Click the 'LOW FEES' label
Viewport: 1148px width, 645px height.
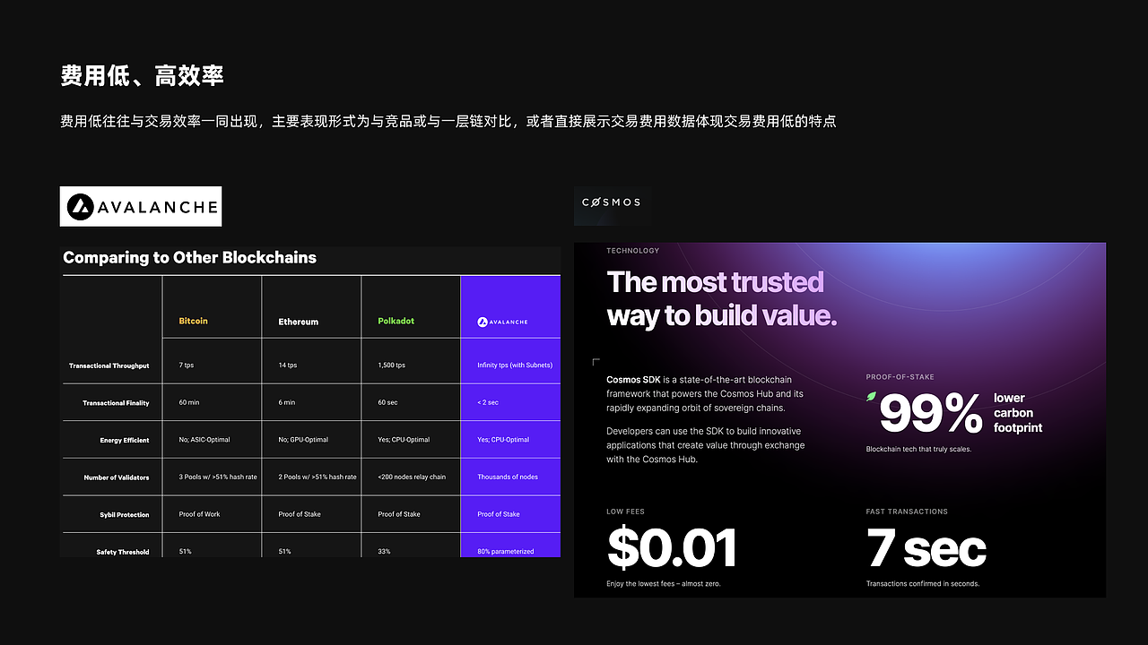(625, 512)
